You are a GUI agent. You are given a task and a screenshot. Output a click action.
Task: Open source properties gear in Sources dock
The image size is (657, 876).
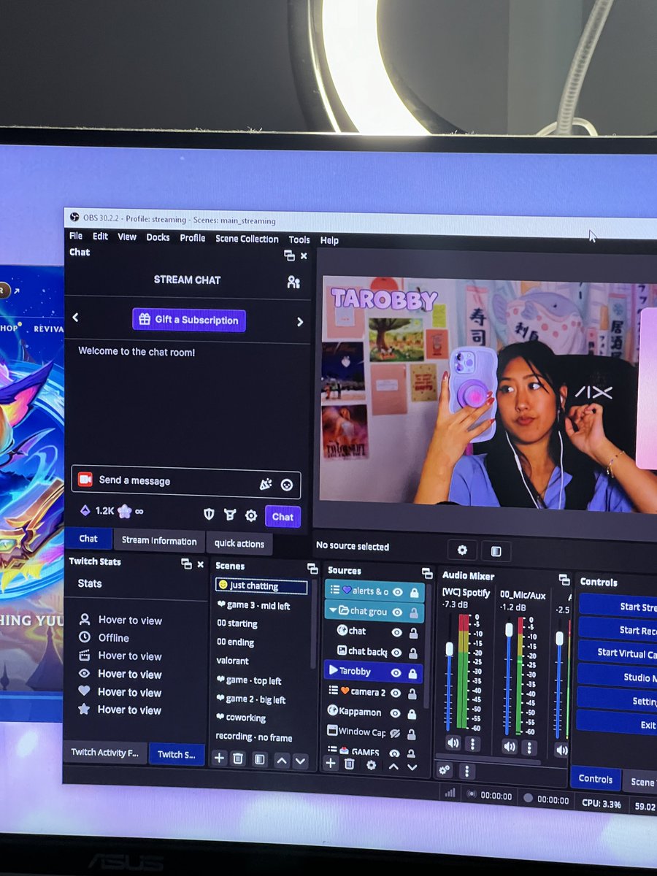click(371, 764)
